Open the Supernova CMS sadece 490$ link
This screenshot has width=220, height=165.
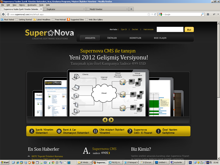coord(104,151)
